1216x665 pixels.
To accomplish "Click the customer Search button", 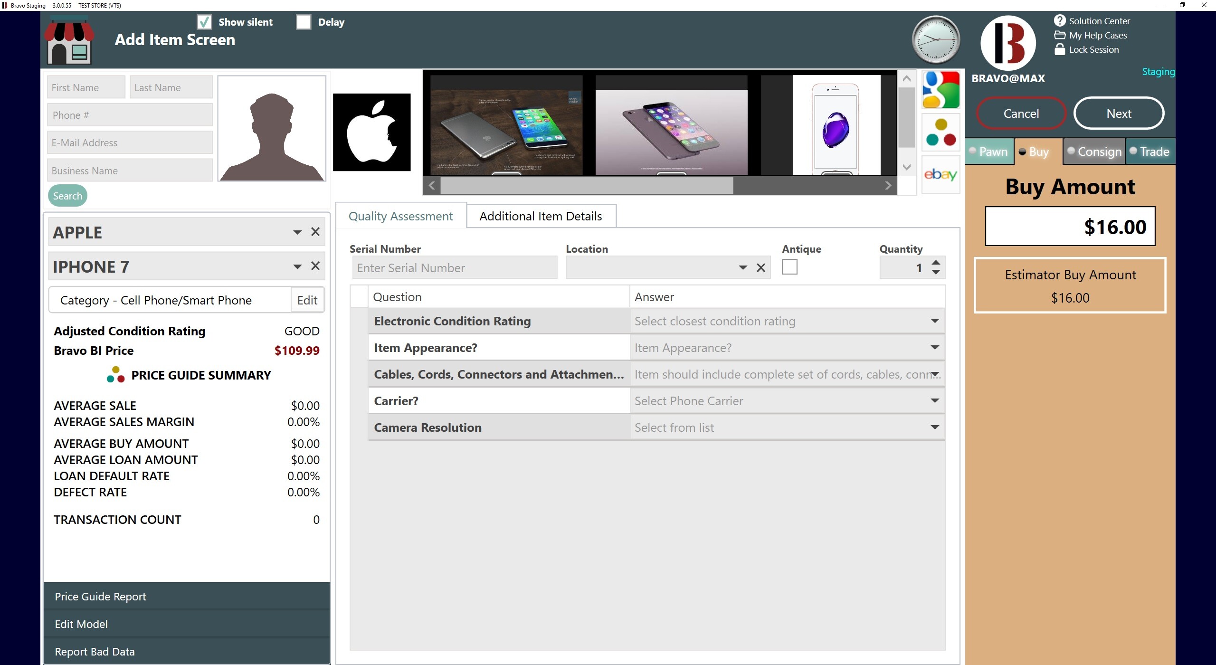I will [x=67, y=196].
